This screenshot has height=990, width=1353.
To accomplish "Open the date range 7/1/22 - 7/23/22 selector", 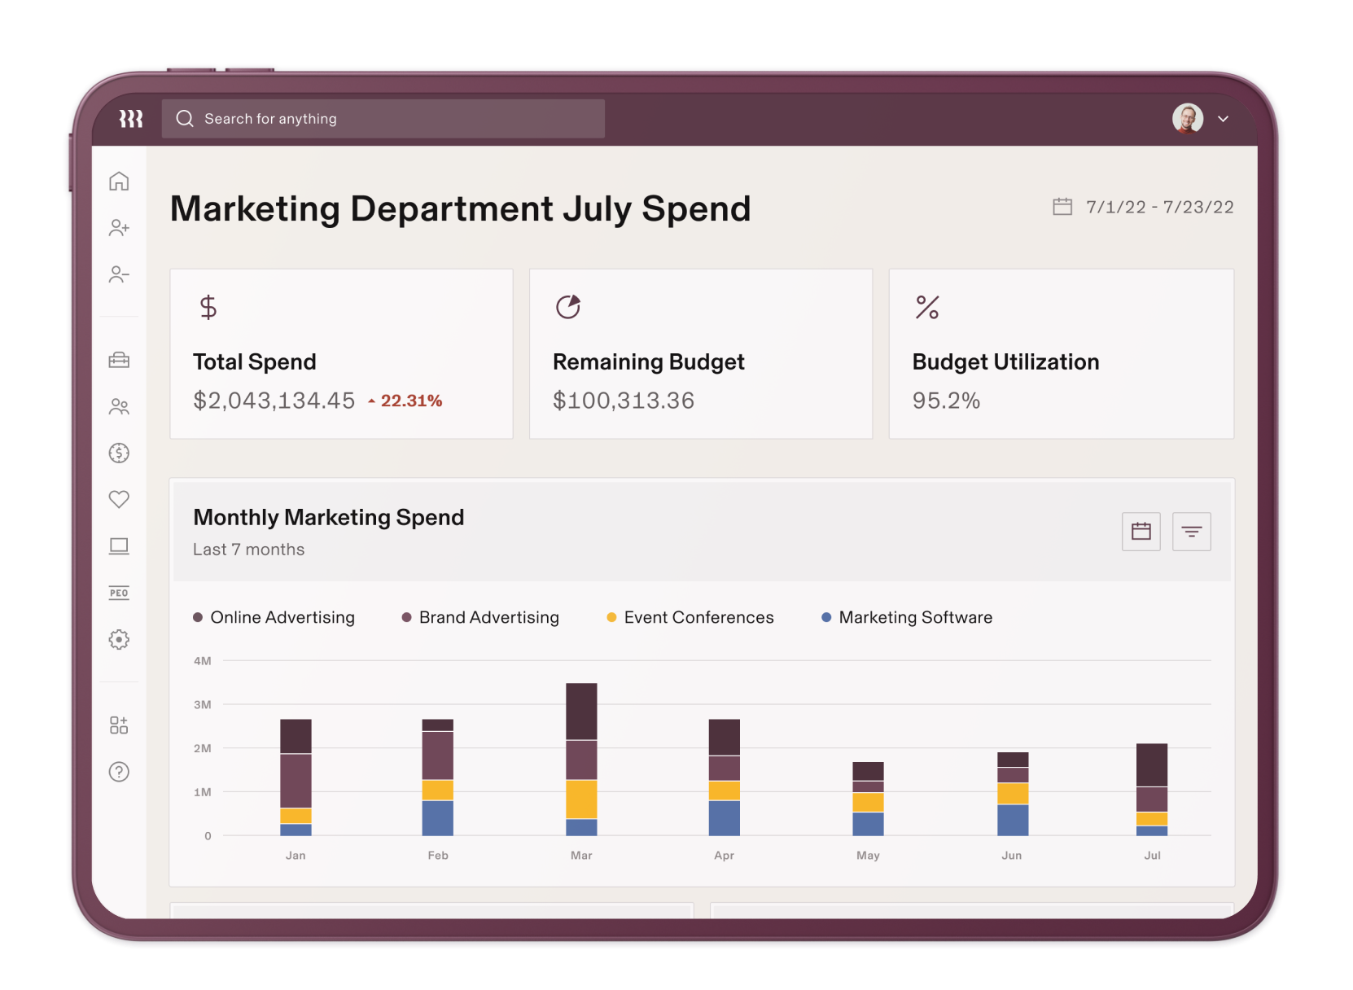I will pyautogui.click(x=1142, y=206).
